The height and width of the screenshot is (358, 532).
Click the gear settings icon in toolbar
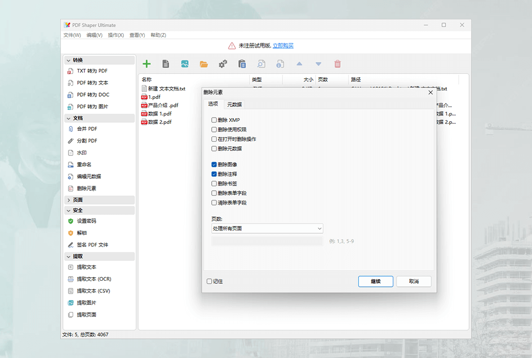point(223,63)
